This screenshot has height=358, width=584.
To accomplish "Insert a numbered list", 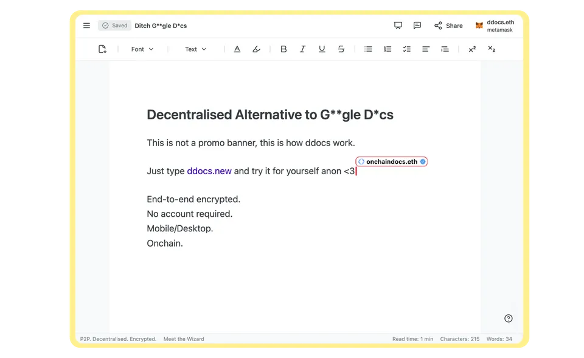I will (x=388, y=49).
